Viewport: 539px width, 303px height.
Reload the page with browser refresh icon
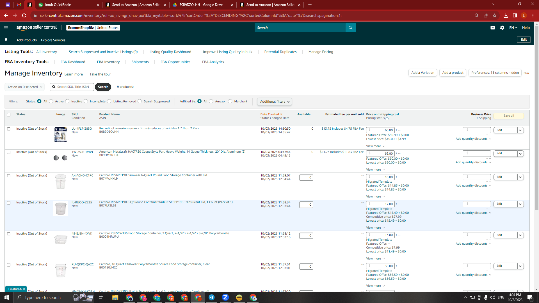coord(24,15)
